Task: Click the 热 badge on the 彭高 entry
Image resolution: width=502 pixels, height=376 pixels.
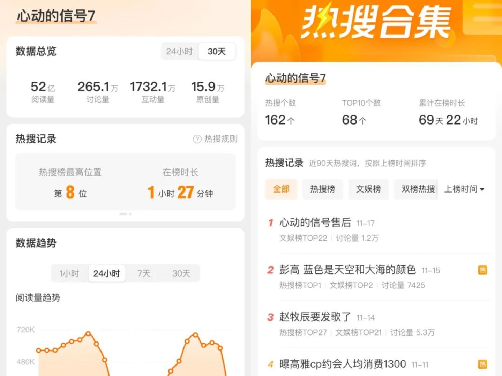Action: tap(482, 270)
